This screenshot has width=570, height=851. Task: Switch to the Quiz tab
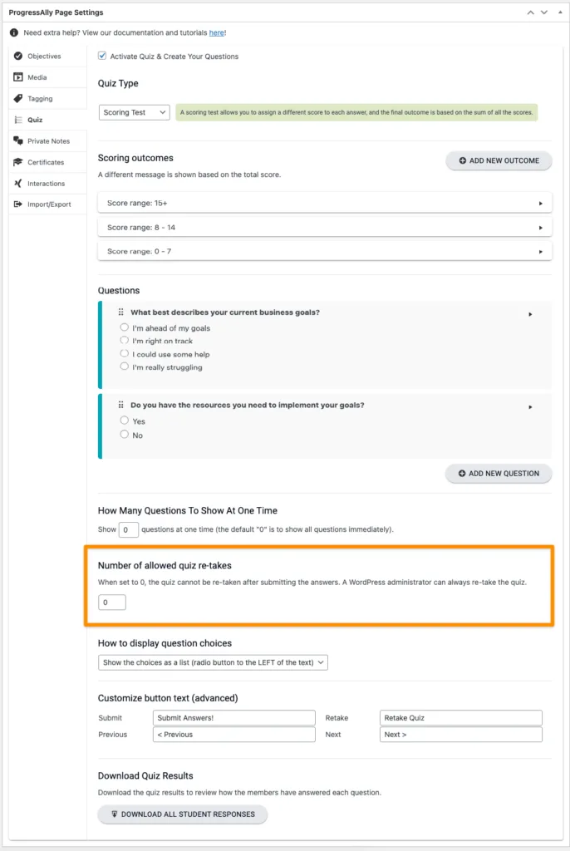coord(35,120)
